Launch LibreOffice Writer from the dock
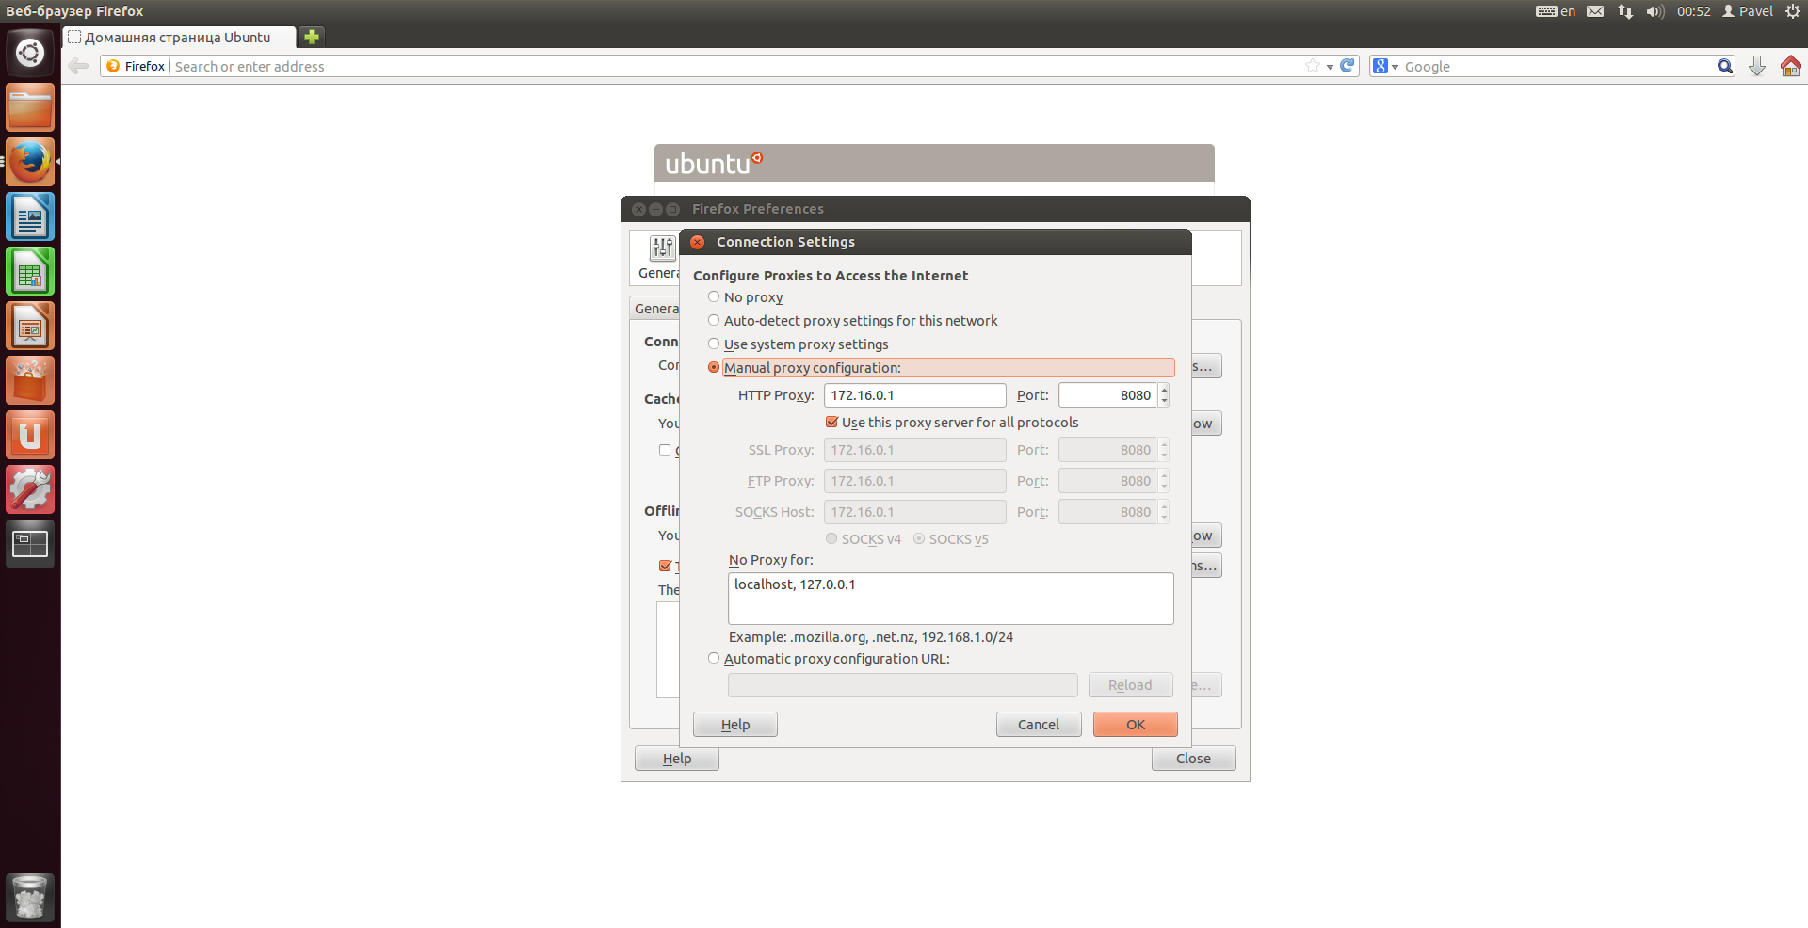1808x928 pixels. pyautogui.click(x=30, y=216)
